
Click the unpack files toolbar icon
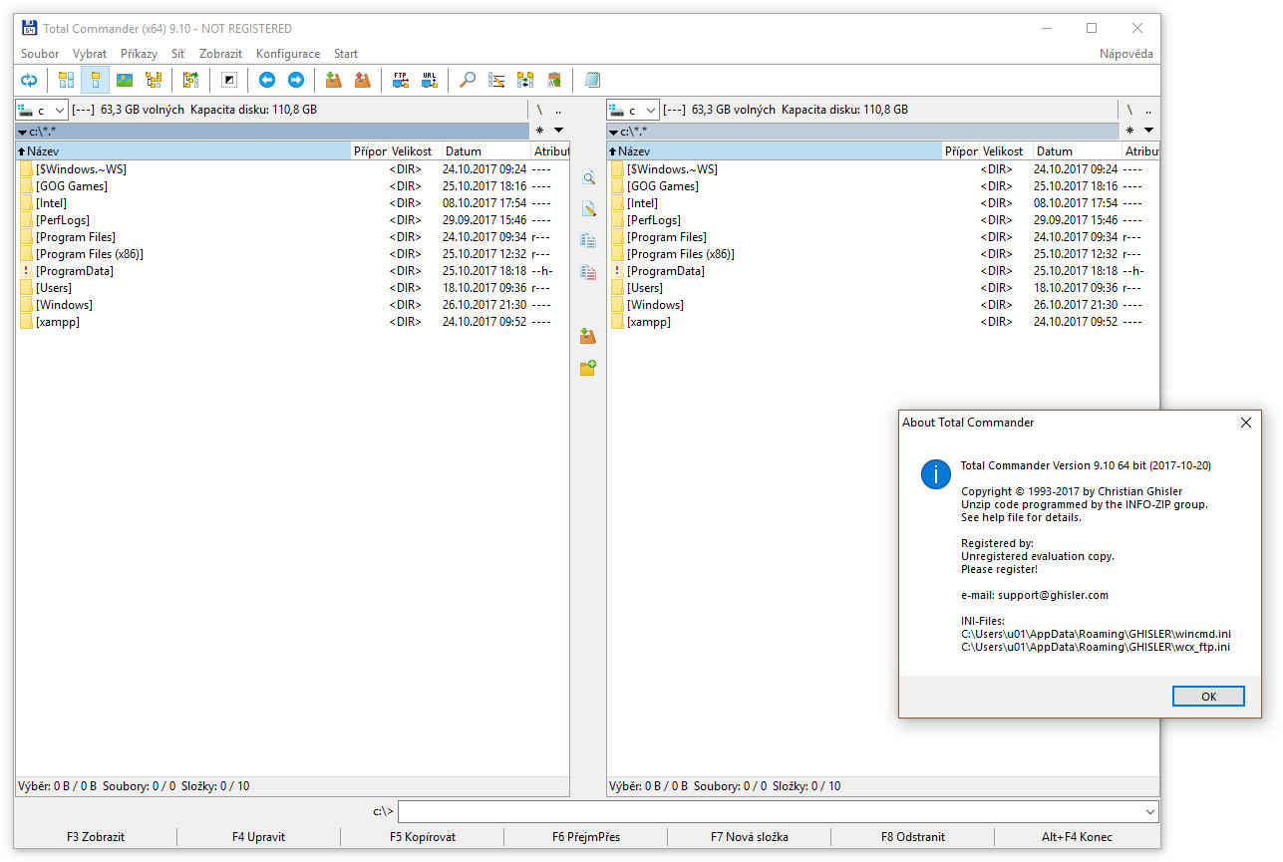[363, 80]
